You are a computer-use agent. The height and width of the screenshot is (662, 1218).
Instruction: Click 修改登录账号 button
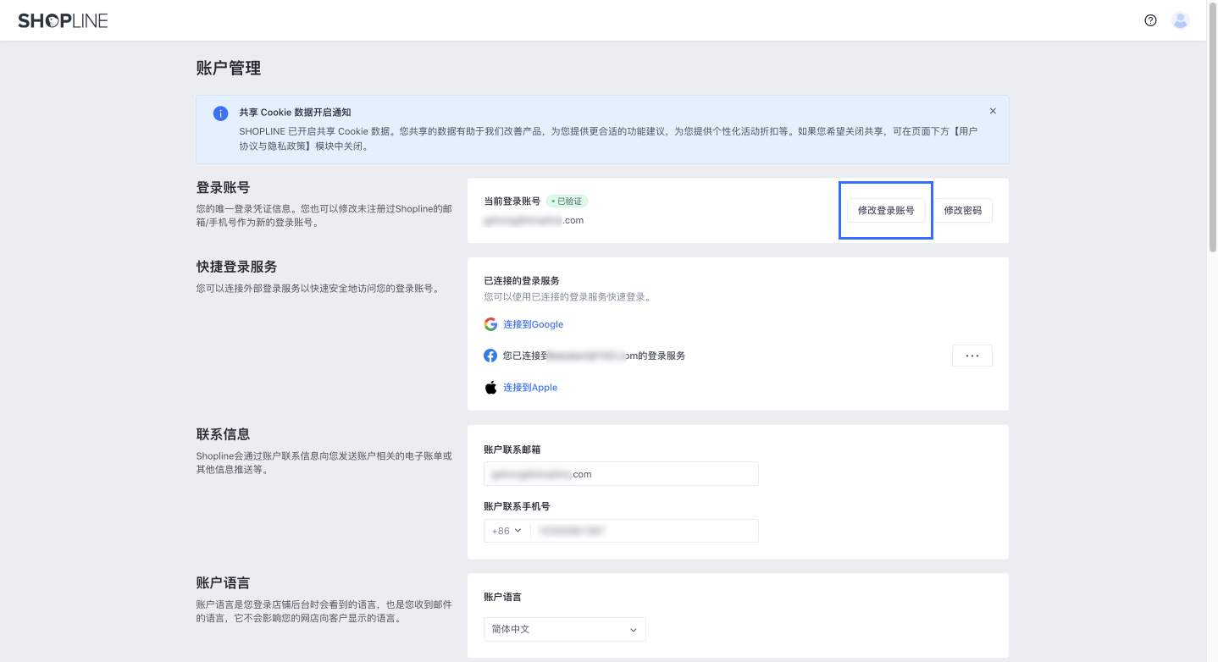point(886,210)
